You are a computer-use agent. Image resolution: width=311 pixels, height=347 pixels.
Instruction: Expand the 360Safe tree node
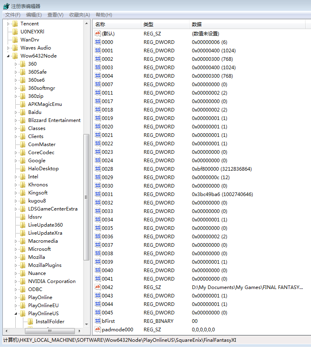point(16,72)
